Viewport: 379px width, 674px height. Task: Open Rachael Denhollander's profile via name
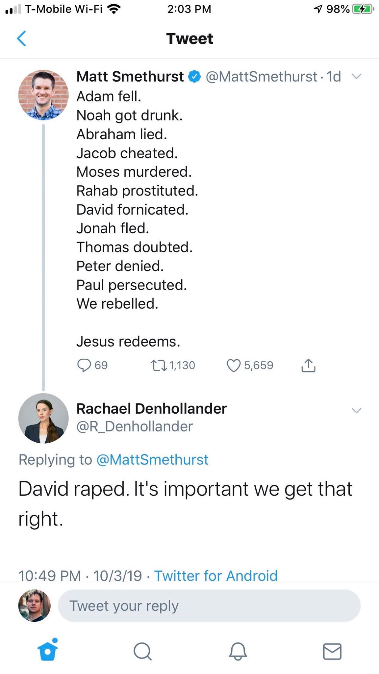(152, 409)
